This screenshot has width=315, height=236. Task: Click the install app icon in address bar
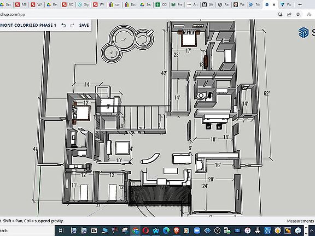coord(281,14)
